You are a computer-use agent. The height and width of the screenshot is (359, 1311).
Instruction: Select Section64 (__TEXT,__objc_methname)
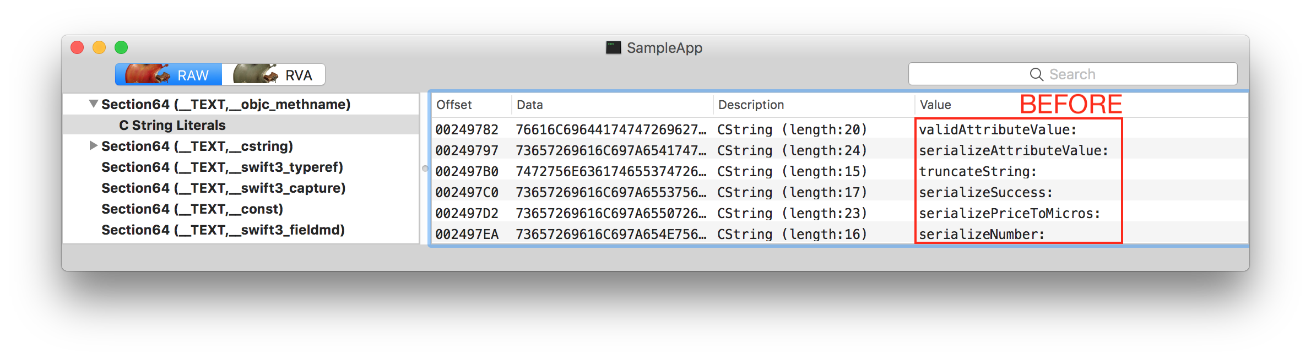coord(226,104)
